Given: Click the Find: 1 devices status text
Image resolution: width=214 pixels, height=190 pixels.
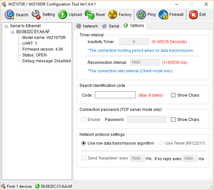Looking at the screenshot, I should pyautogui.click(x=19, y=186).
